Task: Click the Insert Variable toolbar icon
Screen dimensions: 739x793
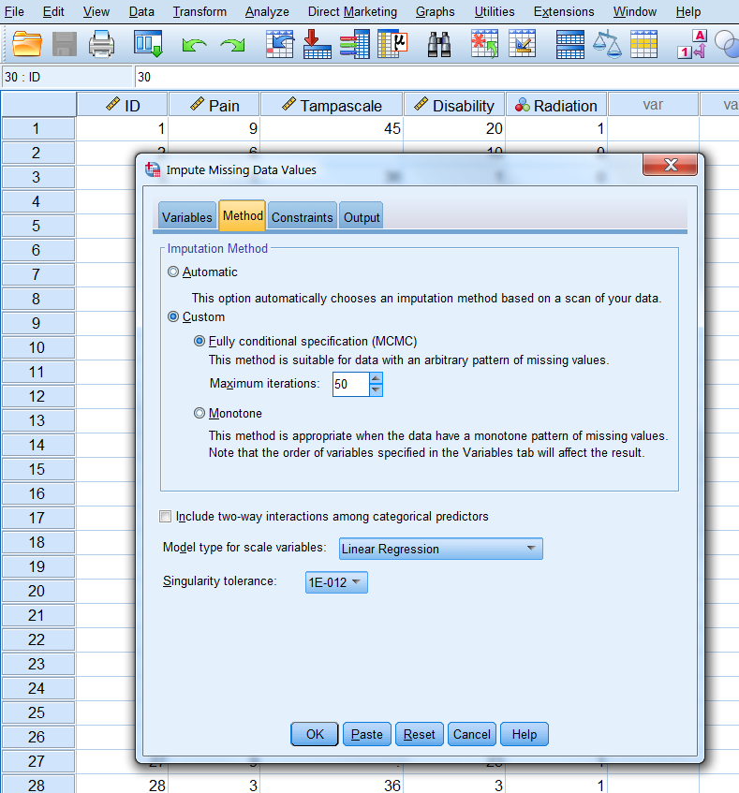Action: coord(523,43)
